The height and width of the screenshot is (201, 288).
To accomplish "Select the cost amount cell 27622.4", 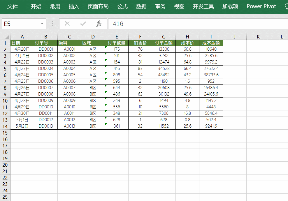I will click(x=211, y=68).
